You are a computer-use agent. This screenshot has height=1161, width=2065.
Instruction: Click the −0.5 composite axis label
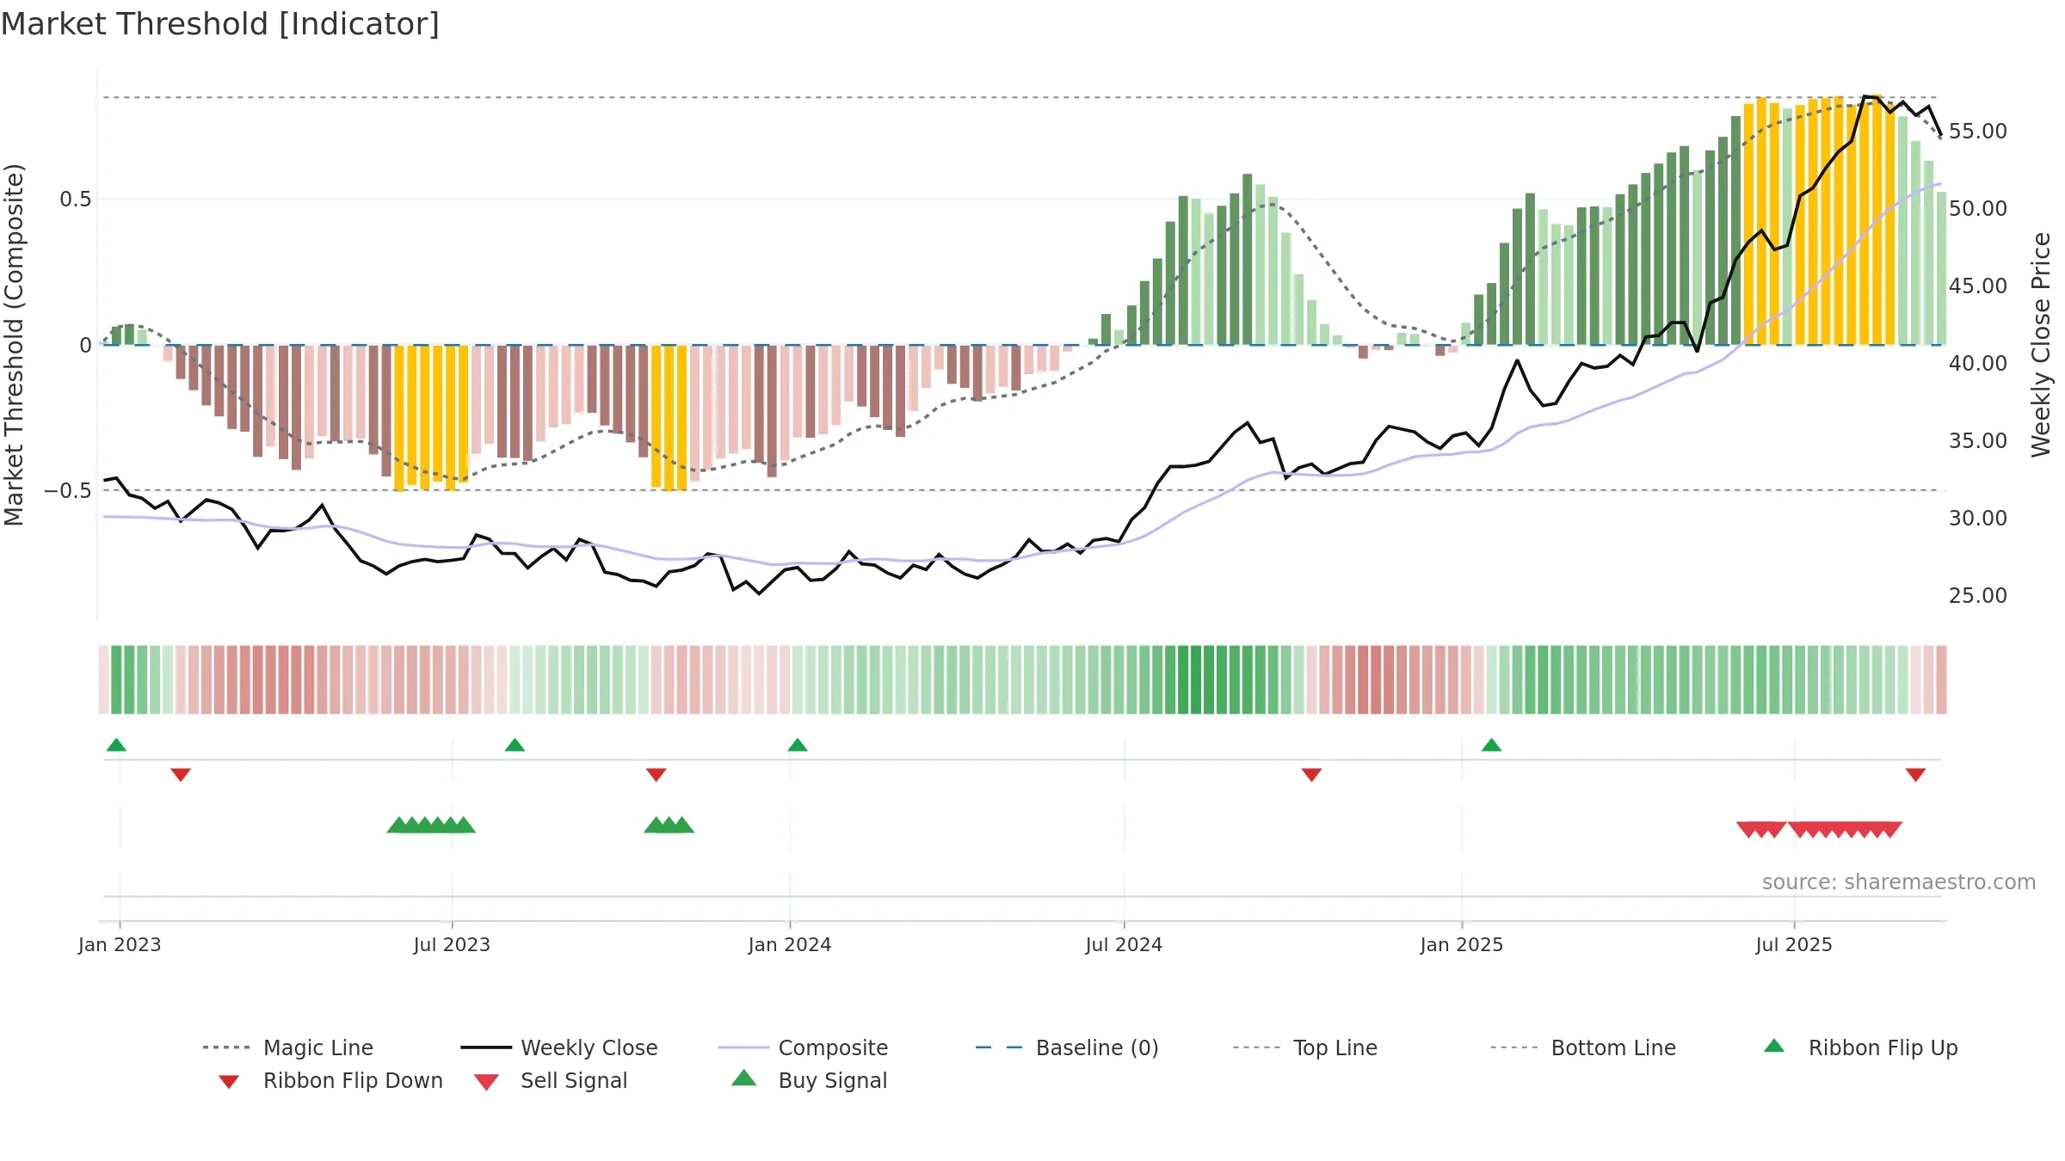click(x=67, y=490)
